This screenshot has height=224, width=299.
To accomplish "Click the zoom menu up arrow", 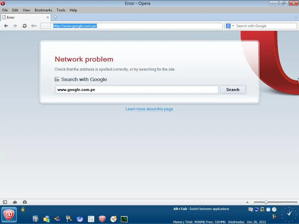I will pos(247,202).
